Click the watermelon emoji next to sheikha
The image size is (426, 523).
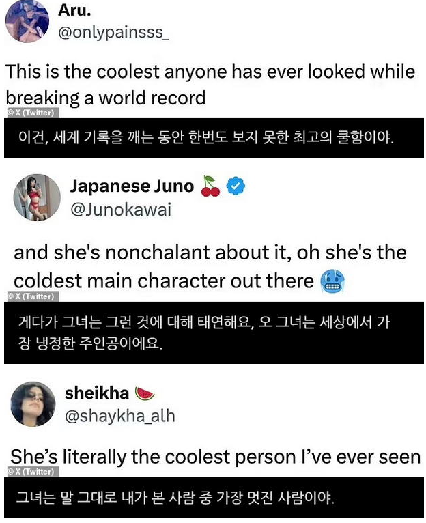(145, 393)
